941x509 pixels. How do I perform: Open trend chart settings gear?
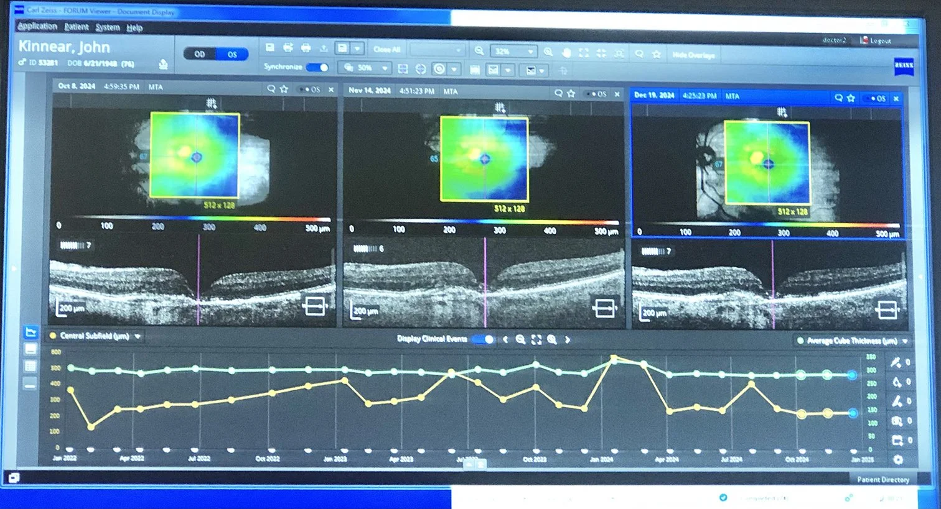898,460
